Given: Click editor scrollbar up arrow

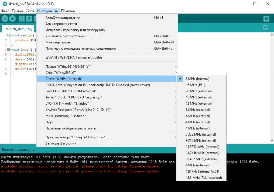Looking at the screenshot, I should pos(272,35).
